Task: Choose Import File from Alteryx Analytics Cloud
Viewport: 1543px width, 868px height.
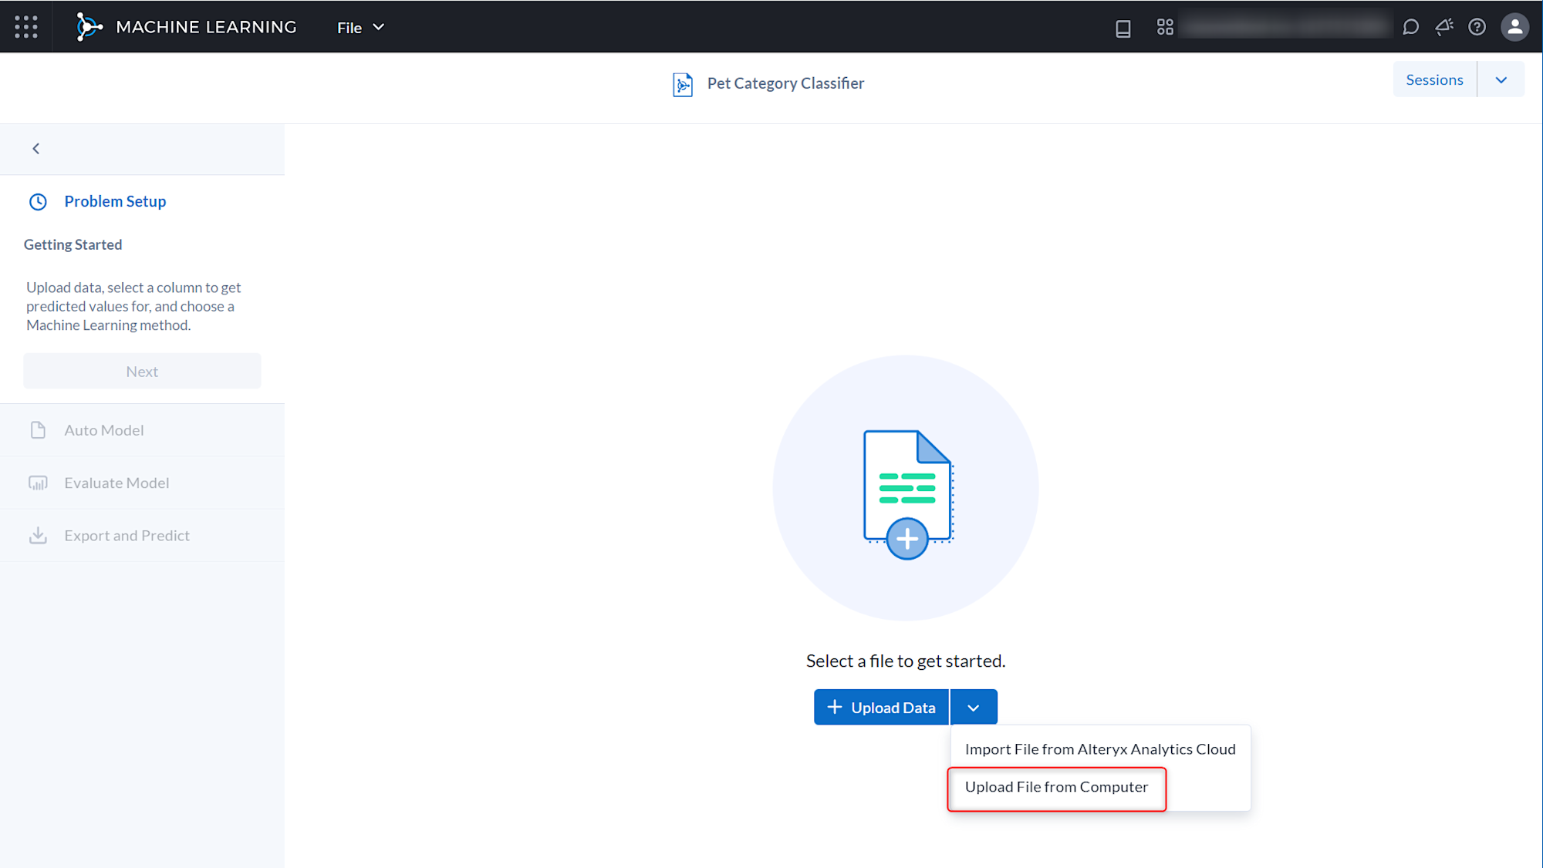Action: click(x=1099, y=749)
